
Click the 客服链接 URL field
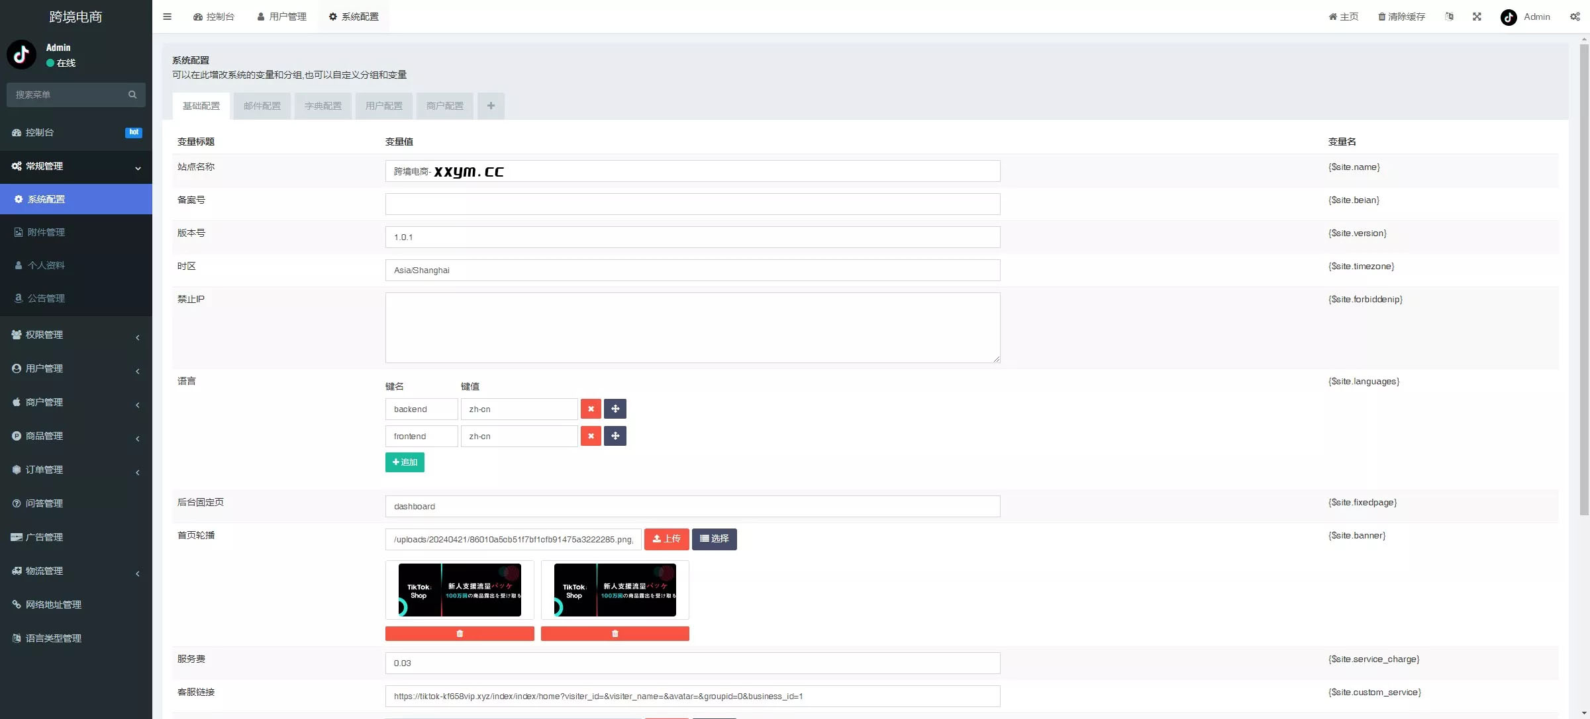click(693, 696)
